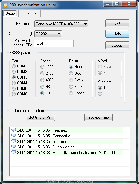Click the alarm clock app icon in title bar

click(5, 5)
